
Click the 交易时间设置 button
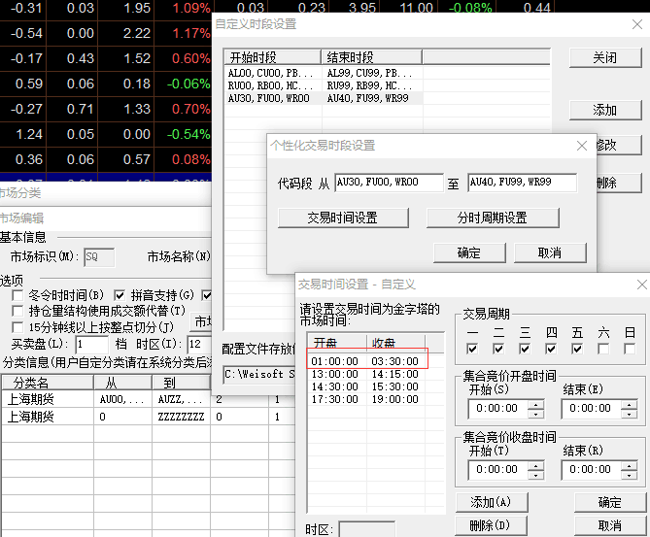(x=342, y=218)
